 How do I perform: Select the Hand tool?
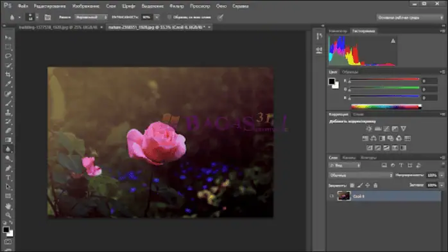pyautogui.click(x=8, y=206)
